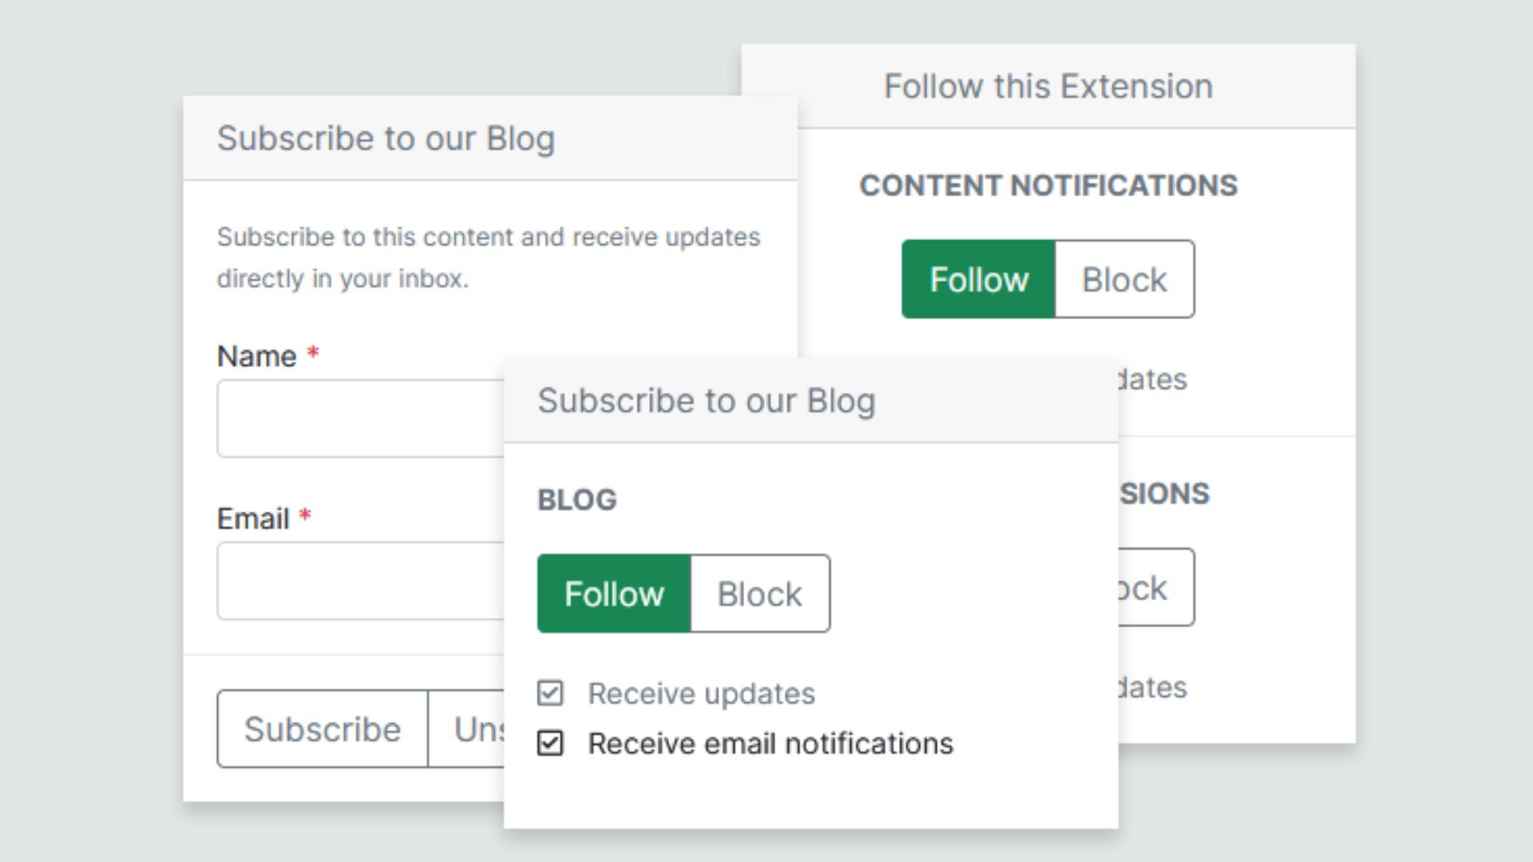Click the Follow this Extension panel header
This screenshot has height=862, width=1533.
1048,86
